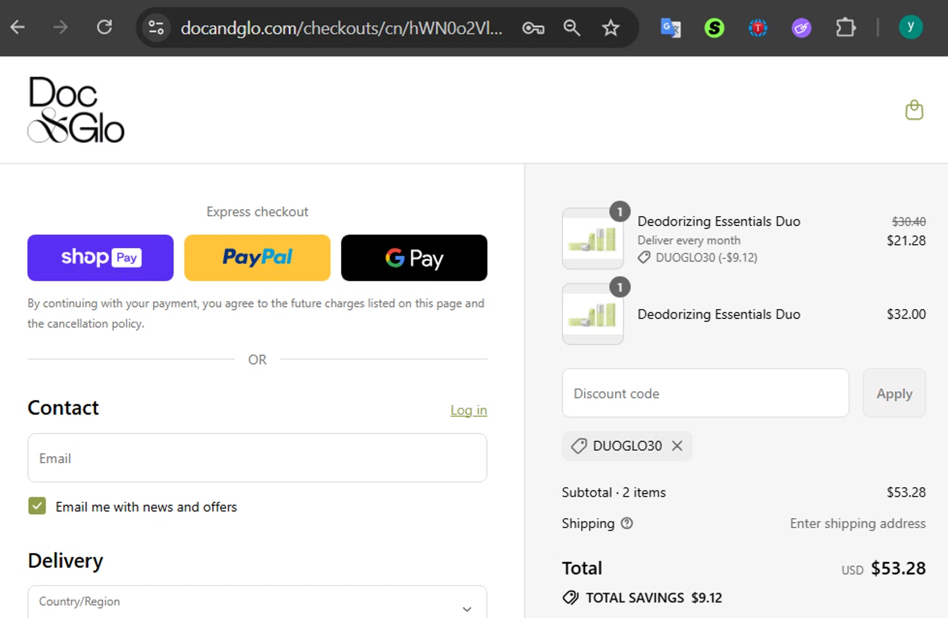Image resolution: width=948 pixels, height=618 pixels.
Task: Focus the Email input field
Action: tap(257, 457)
